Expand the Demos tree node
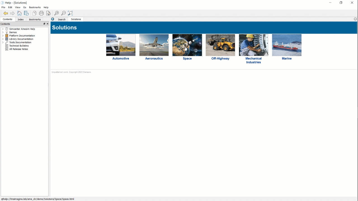 click(3, 32)
